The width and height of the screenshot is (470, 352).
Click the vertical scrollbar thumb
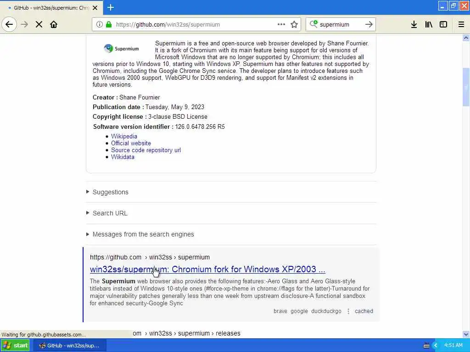point(466,87)
